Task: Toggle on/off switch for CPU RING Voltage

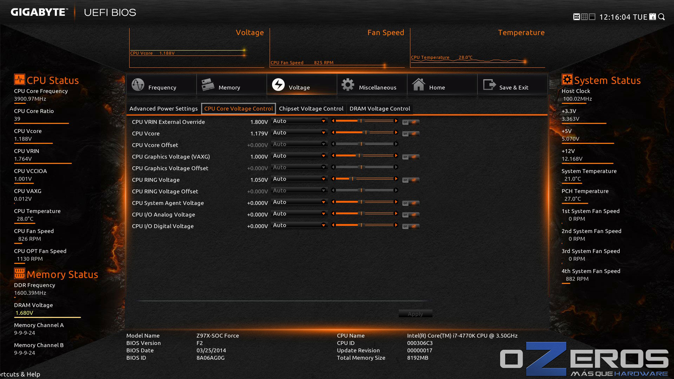Action: (410, 180)
